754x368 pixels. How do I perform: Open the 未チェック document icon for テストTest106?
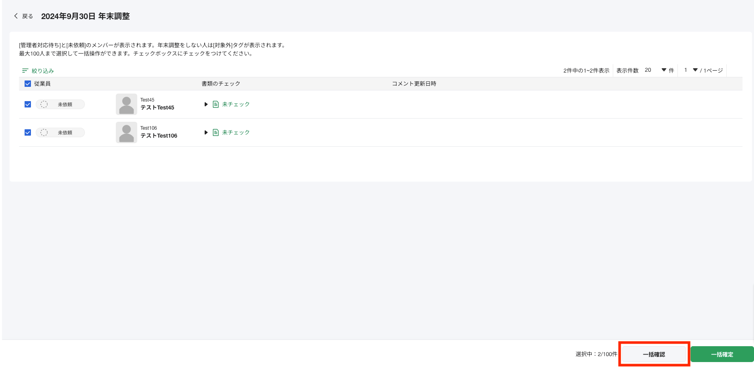[x=215, y=132]
